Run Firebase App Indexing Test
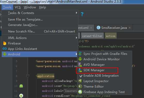144x98 pixels. click(105, 92)
